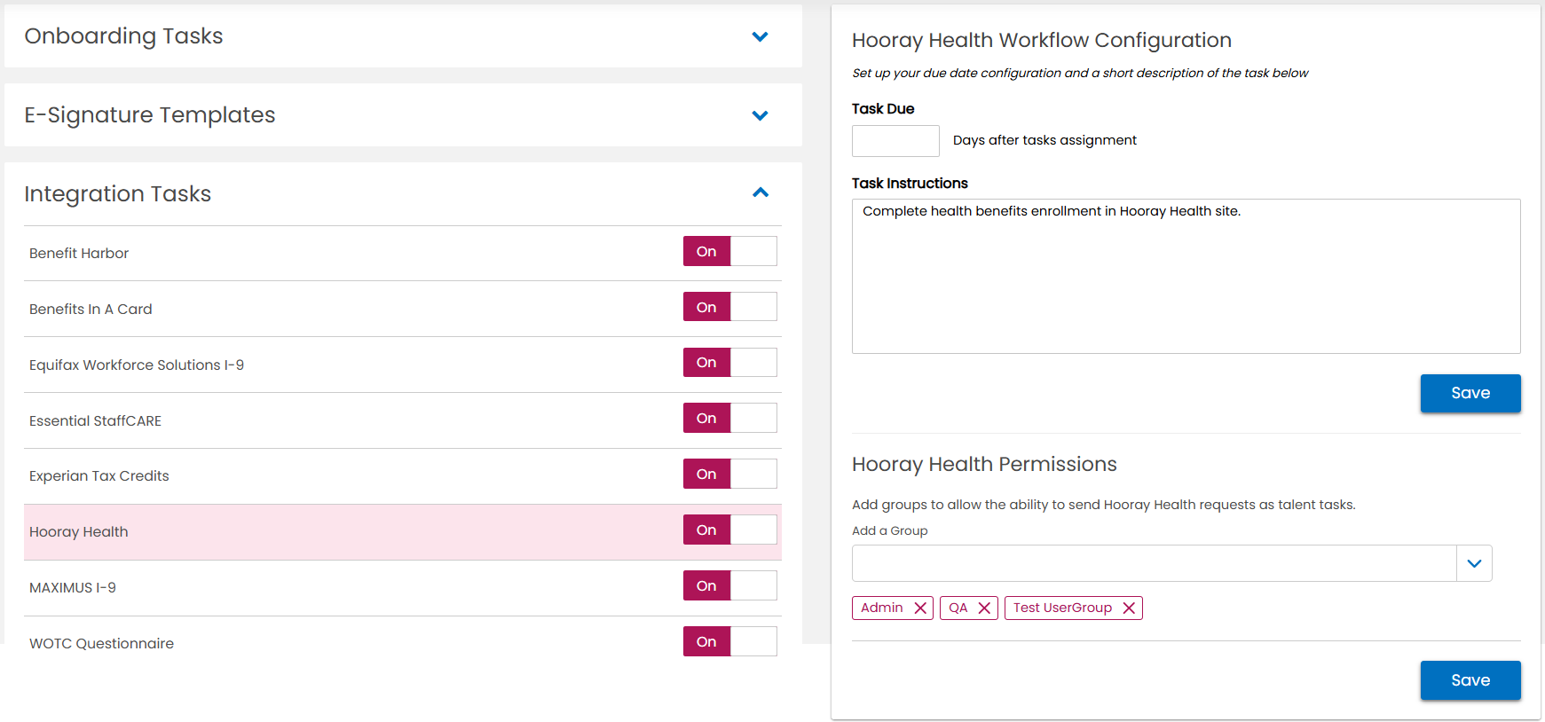
Task: Select the Benefit Harbor row label
Action: tap(79, 254)
